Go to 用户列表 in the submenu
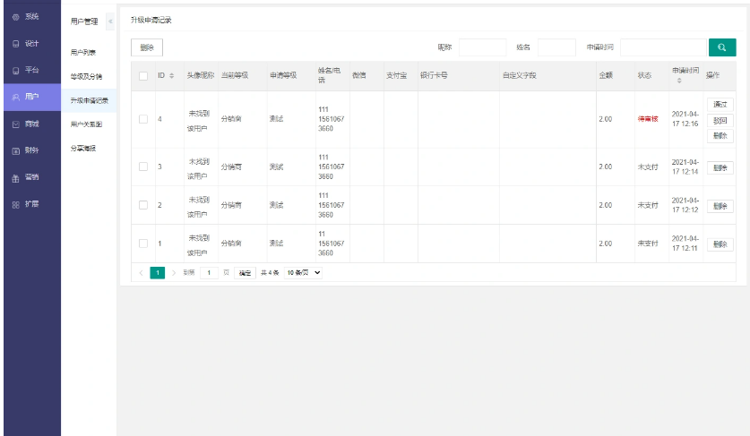 (82, 53)
